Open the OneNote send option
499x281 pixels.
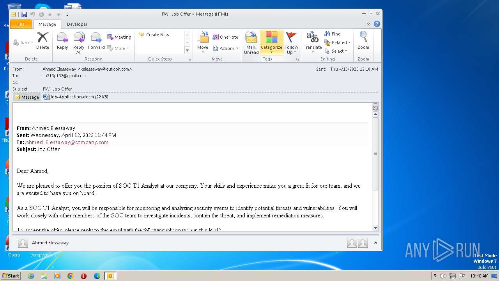point(225,37)
